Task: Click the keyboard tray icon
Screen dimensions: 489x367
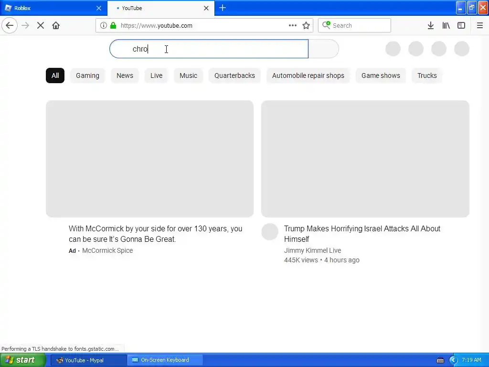Action: [x=440, y=360]
